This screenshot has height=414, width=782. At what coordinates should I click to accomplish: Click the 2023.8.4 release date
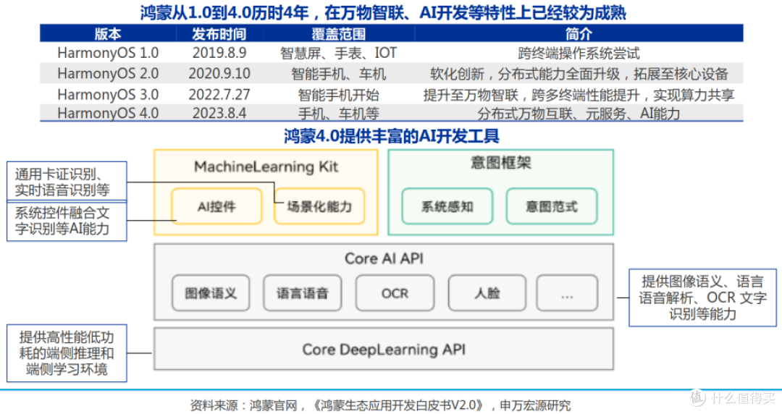pyautogui.click(x=219, y=113)
